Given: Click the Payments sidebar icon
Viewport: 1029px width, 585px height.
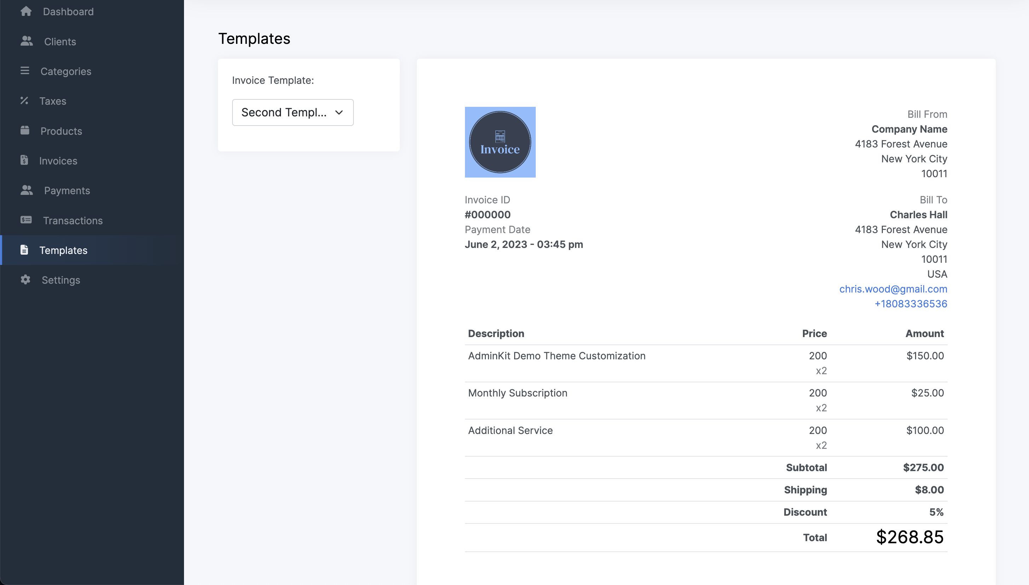Looking at the screenshot, I should (27, 190).
